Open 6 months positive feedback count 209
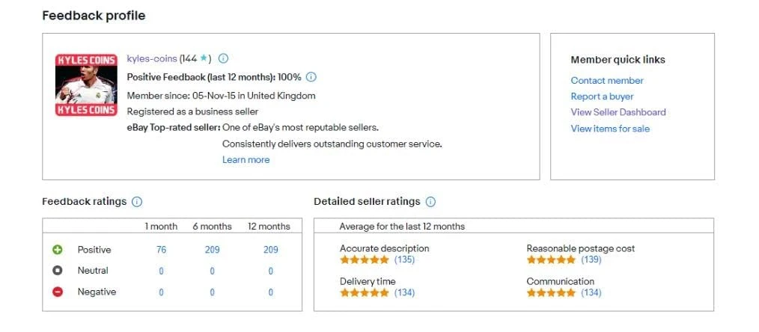 coord(212,250)
